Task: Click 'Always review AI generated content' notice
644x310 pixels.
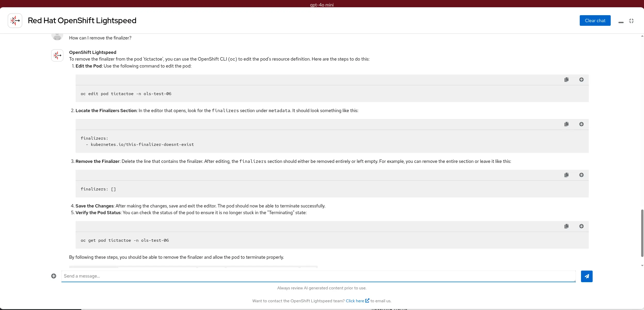Action: coord(322,288)
